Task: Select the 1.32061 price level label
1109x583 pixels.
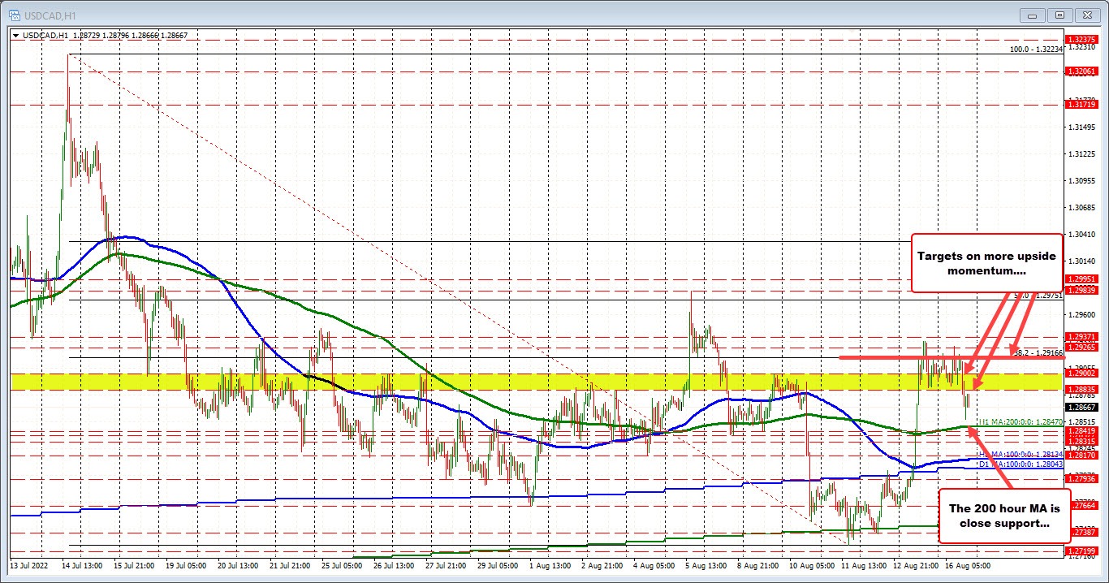Action: click(1081, 71)
